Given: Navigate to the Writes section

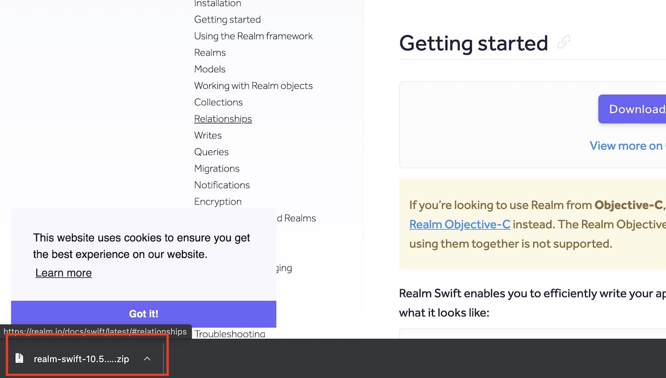Looking at the screenshot, I should (x=208, y=135).
